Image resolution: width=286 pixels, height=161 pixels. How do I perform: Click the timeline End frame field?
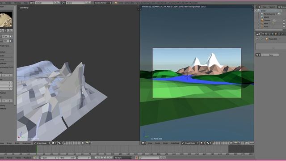(x=67, y=158)
